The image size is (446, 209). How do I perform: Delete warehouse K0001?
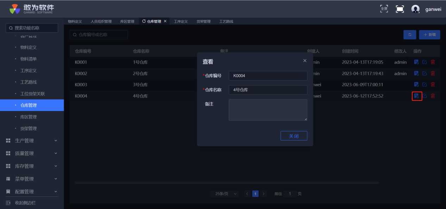click(433, 62)
